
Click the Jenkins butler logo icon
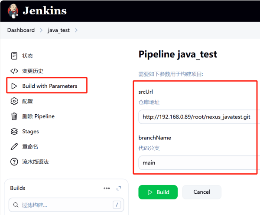[13, 11]
